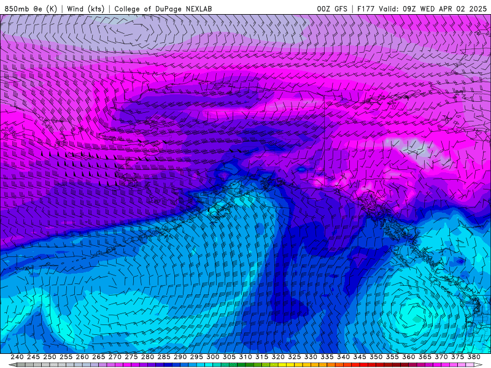Select the 265 value on color scale

pos(98,357)
